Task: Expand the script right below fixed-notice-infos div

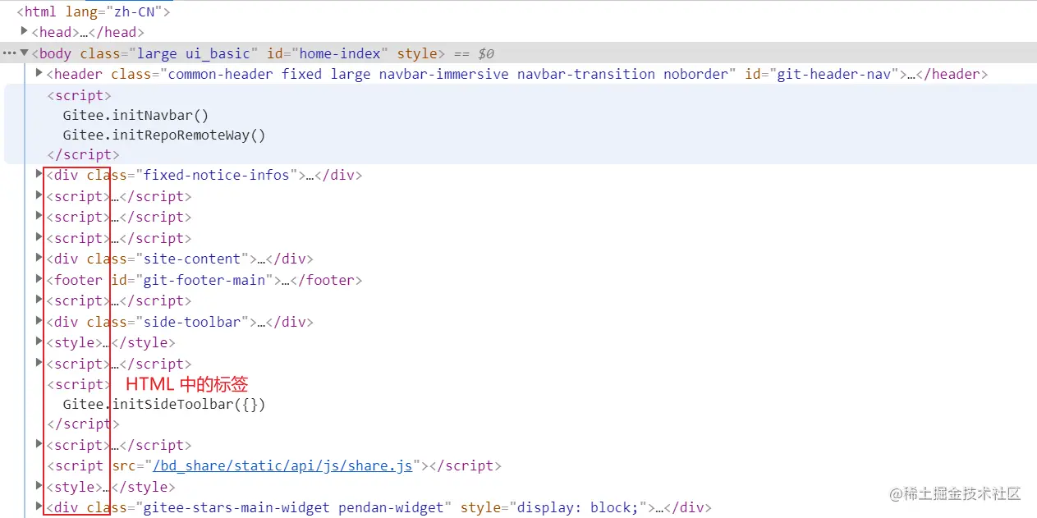Action: 39,195
